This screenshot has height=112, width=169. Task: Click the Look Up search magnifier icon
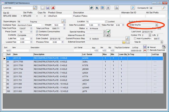tap(35, 8)
